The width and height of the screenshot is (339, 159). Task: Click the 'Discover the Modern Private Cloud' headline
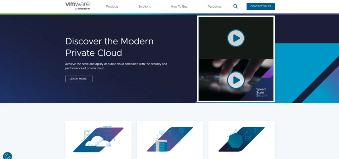(x=109, y=47)
